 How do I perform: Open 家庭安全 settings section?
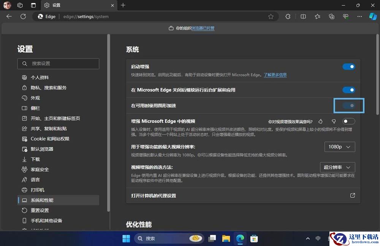pos(58,169)
